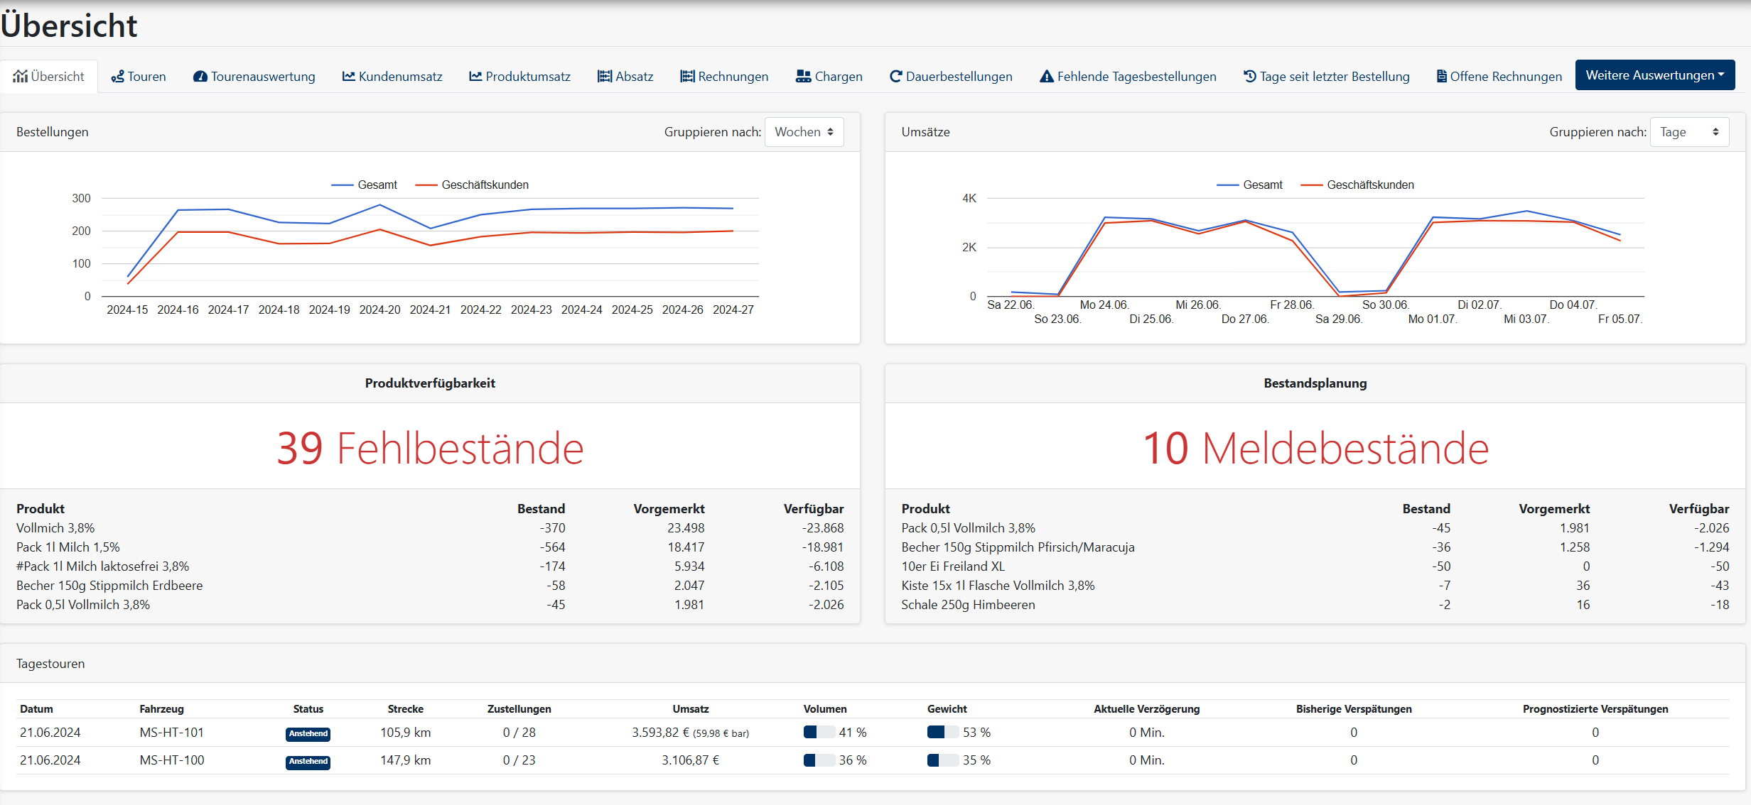Click the Verfügbar value -23.868
The image size is (1751, 805).
(x=823, y=528)
